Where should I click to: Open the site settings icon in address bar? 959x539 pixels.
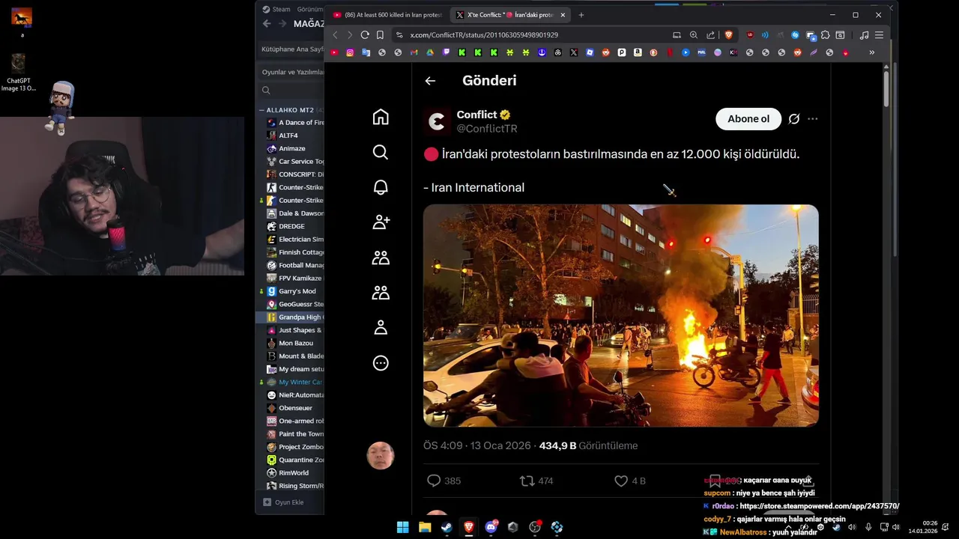click(399, 34)
